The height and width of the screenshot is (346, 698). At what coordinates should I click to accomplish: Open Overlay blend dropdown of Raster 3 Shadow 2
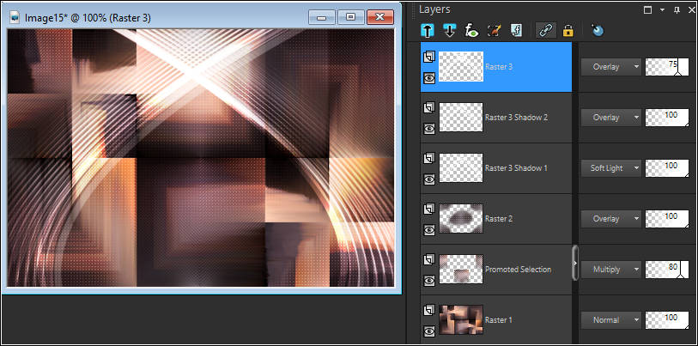click(610, 118)
